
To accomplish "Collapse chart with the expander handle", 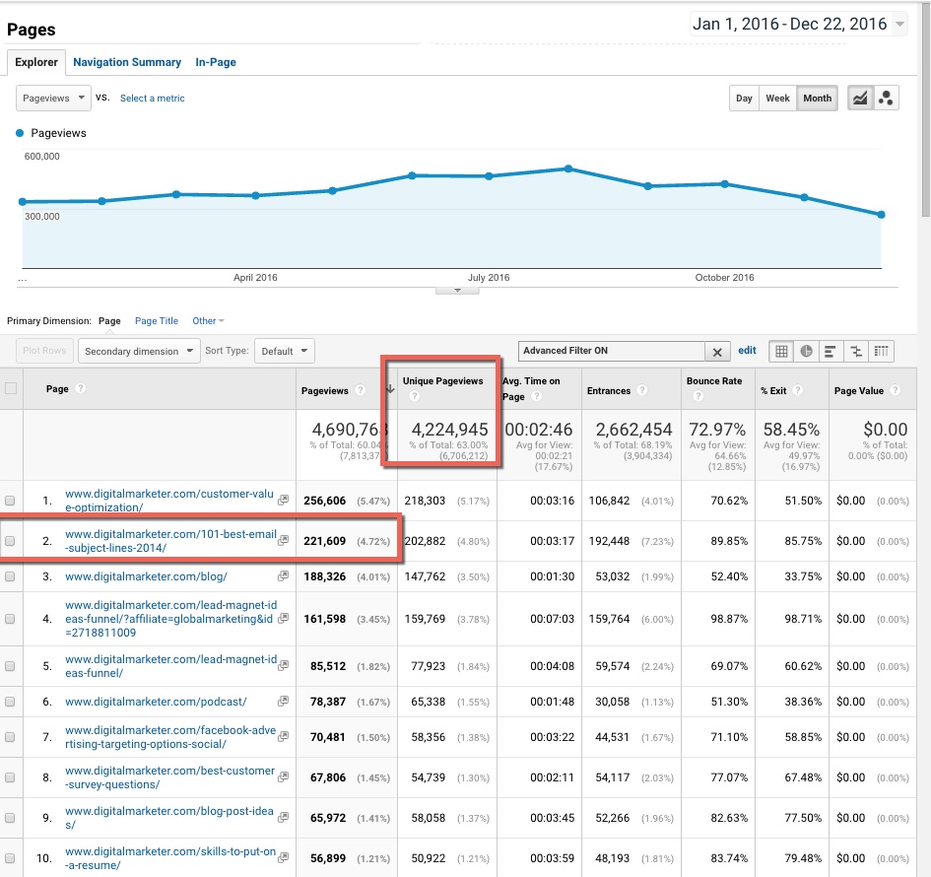I will (x=457, y=291).
